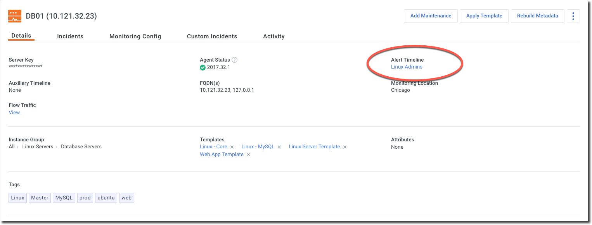Open the Monitoring Config tab

pos(135,36)
